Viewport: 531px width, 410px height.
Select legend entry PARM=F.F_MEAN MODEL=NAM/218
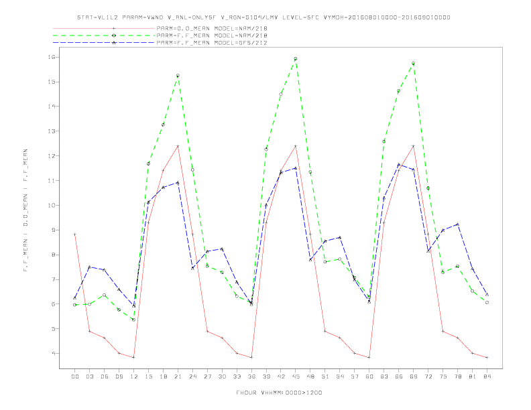click(212, 36)
